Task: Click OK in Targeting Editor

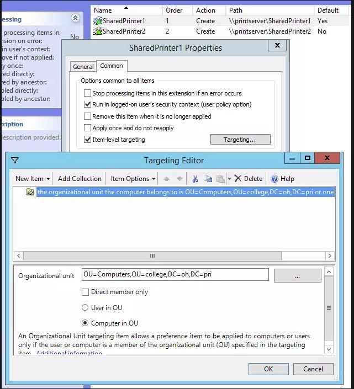Action: coord(268,369)
